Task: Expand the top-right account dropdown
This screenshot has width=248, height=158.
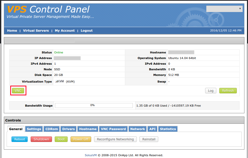Action: 224,9
